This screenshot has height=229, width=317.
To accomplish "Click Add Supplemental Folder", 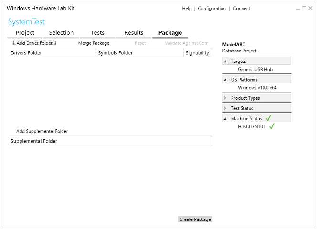I will [x=42, y=131].
